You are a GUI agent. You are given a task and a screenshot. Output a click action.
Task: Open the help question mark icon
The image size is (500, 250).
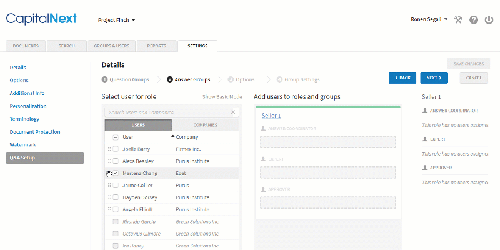(x=474, y=20)
